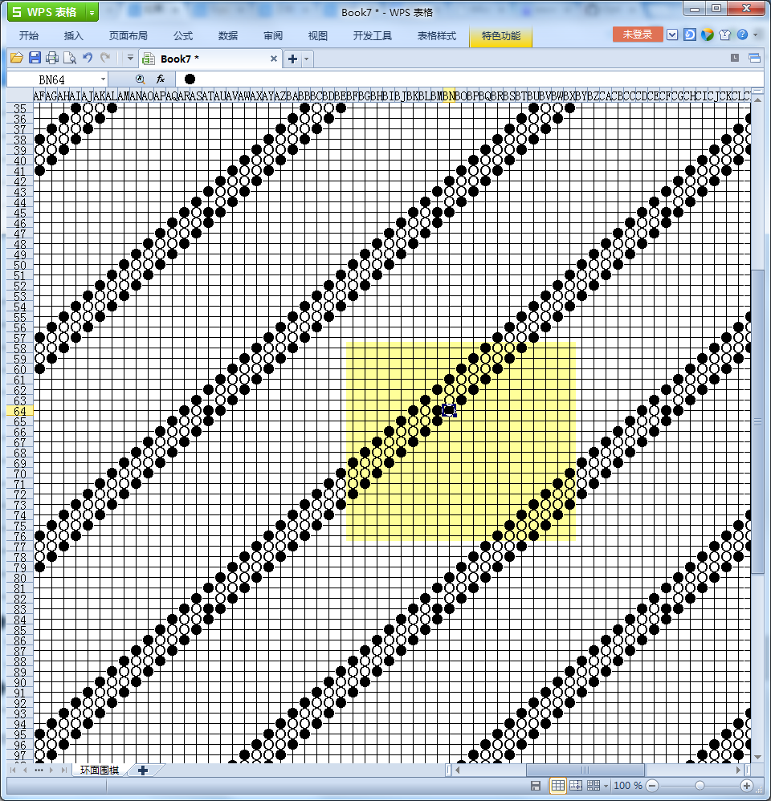The image size is (771, 801).
Task: Save the workbook with the floppy disk icon
Action: coord(35,58)
